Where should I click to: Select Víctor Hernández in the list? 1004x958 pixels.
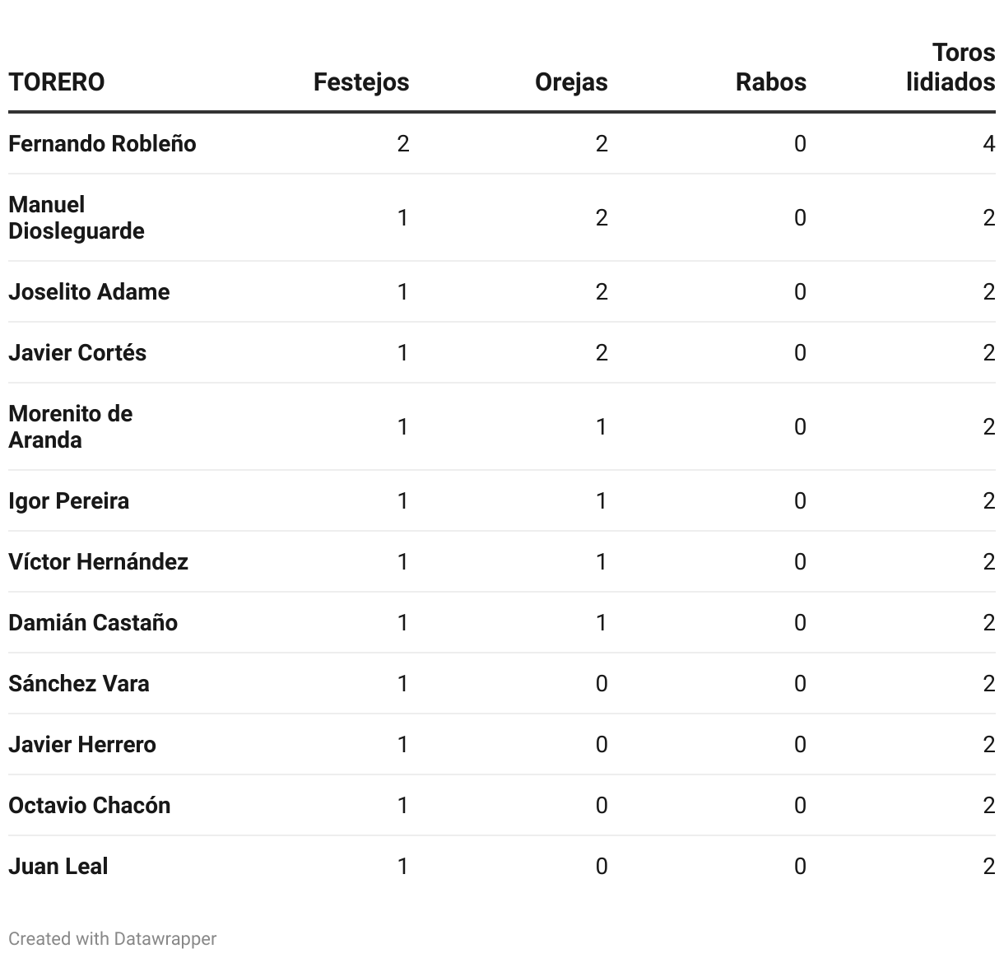tap(98, 562)
